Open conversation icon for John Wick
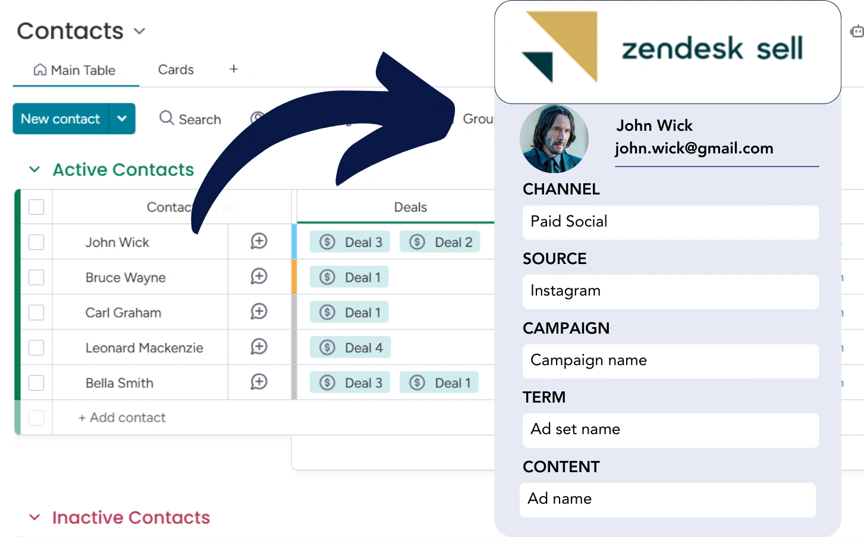This screenshot has height=537, width=864. [x=259, y=241]
